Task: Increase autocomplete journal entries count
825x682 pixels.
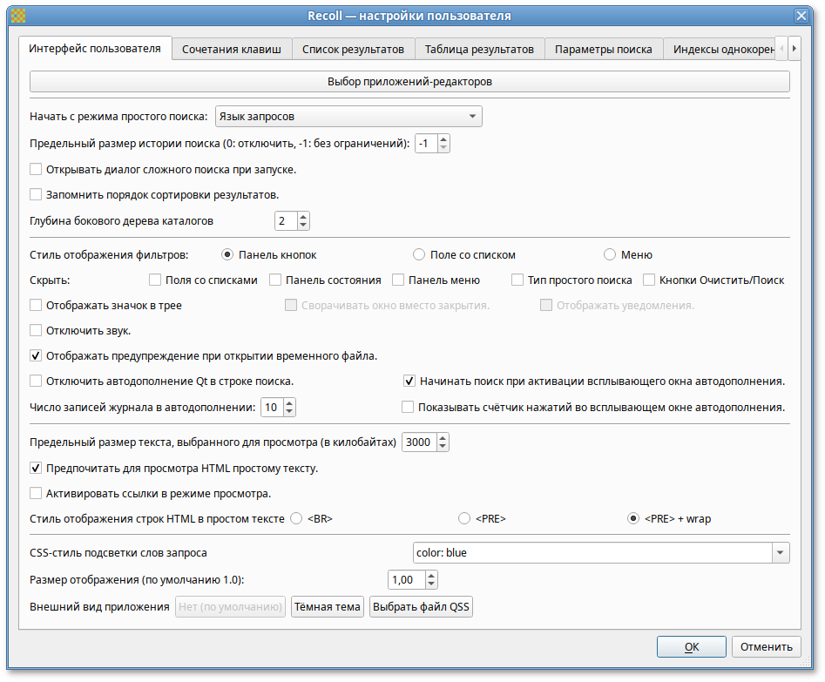Action: pos(289,403)
